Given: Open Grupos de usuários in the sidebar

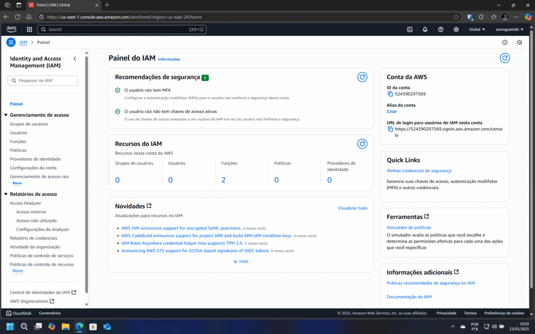Looking at the screenshot, I should coord(29,124).
